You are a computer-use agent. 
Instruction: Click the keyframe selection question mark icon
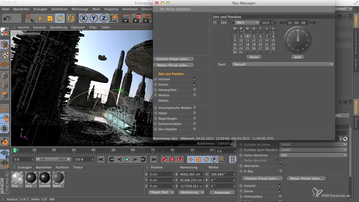(x=180, y=159)
